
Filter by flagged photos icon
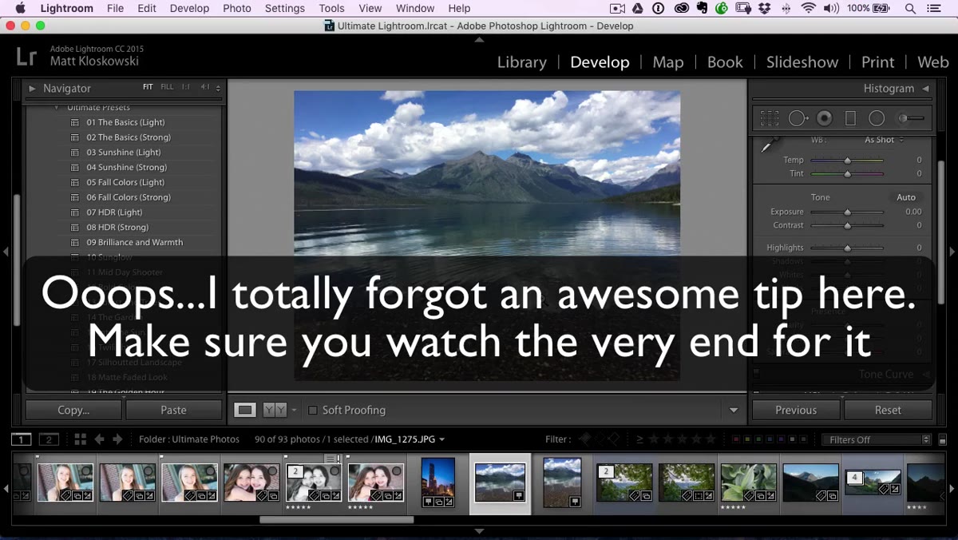585,439
